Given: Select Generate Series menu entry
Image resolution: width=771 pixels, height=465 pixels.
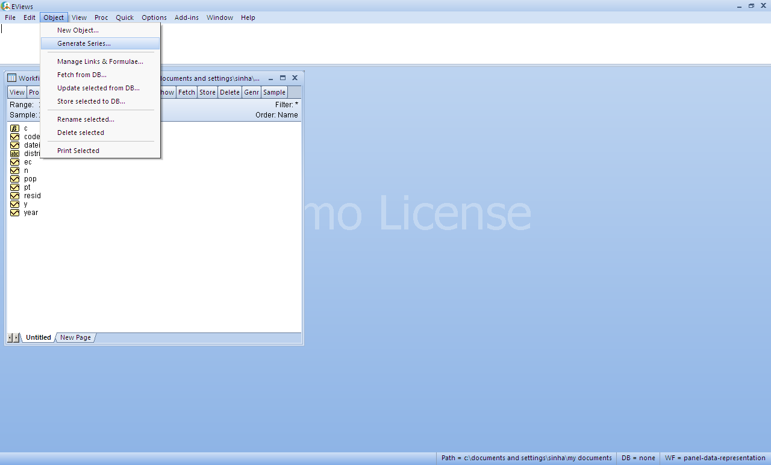Looking at the screenshot, I should point(100,43).
